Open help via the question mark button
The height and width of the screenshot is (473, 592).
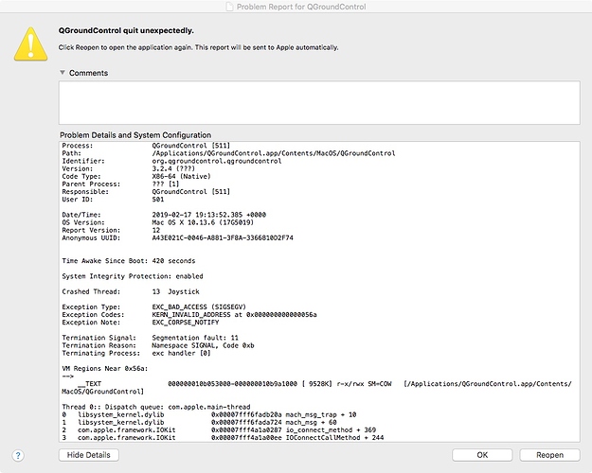click(18, 455)
